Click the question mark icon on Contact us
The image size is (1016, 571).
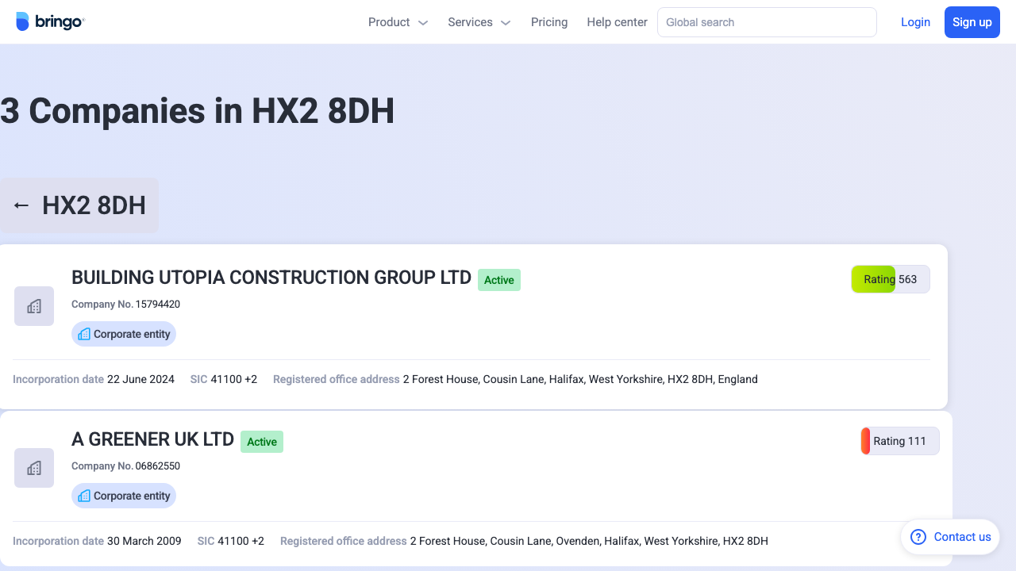917,537
